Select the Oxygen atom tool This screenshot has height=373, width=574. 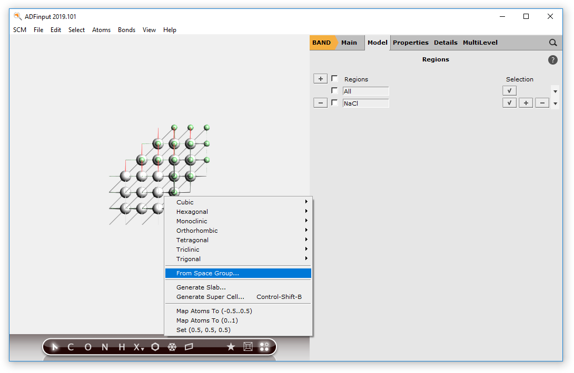87,347
